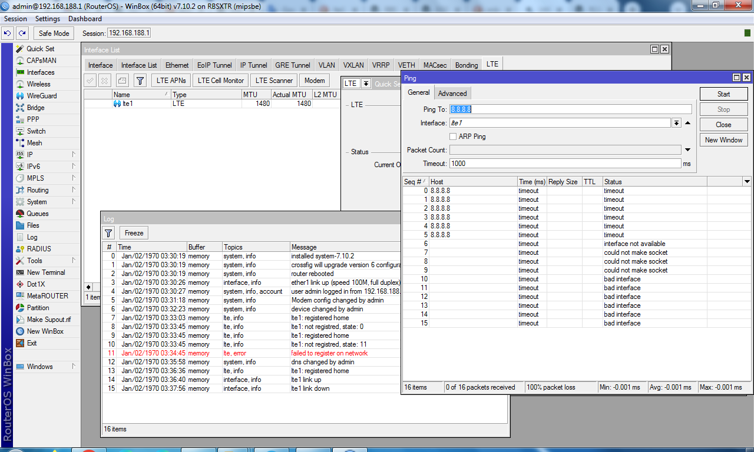This screenshot has height=452, width=754.
Task: Open the Log sidebar item
Action: (32, 237)
